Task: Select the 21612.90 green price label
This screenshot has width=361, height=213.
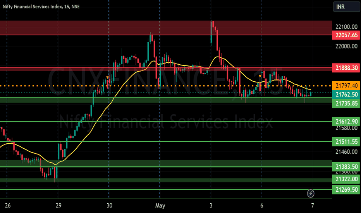Action: click(x=346, y=122)
